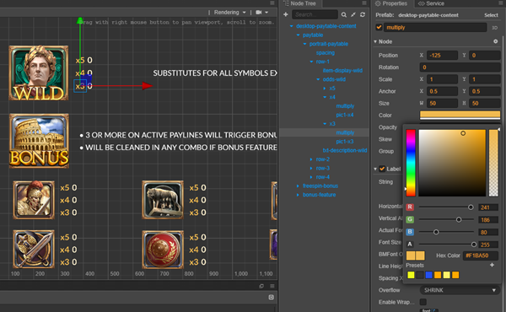Switch to the Service tab

pos(431,3)
